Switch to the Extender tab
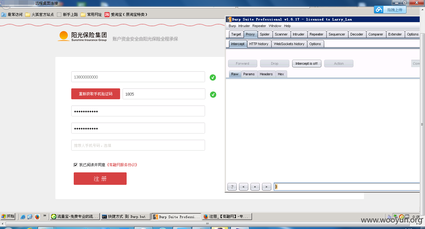 (x=395, y=34)
